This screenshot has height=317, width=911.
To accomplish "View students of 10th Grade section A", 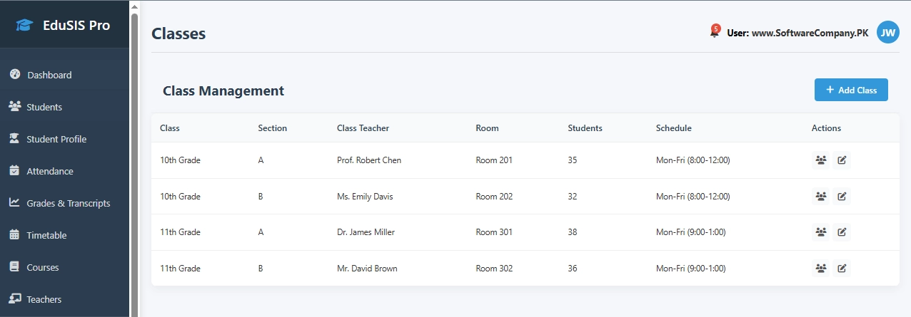I will point(821,160).
